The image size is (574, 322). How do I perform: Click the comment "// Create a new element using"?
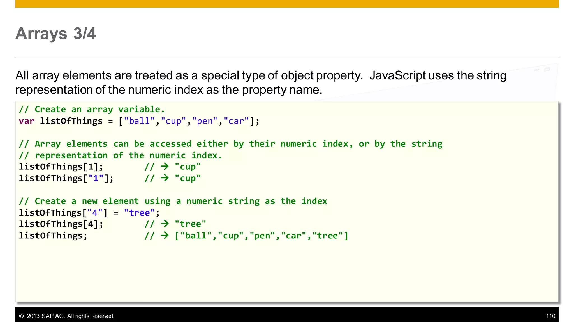coord(173,201)
